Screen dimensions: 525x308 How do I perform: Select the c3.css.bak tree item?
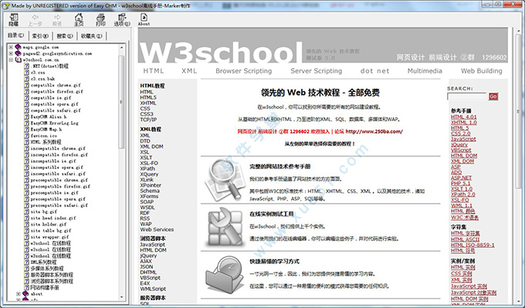point(42,79)
